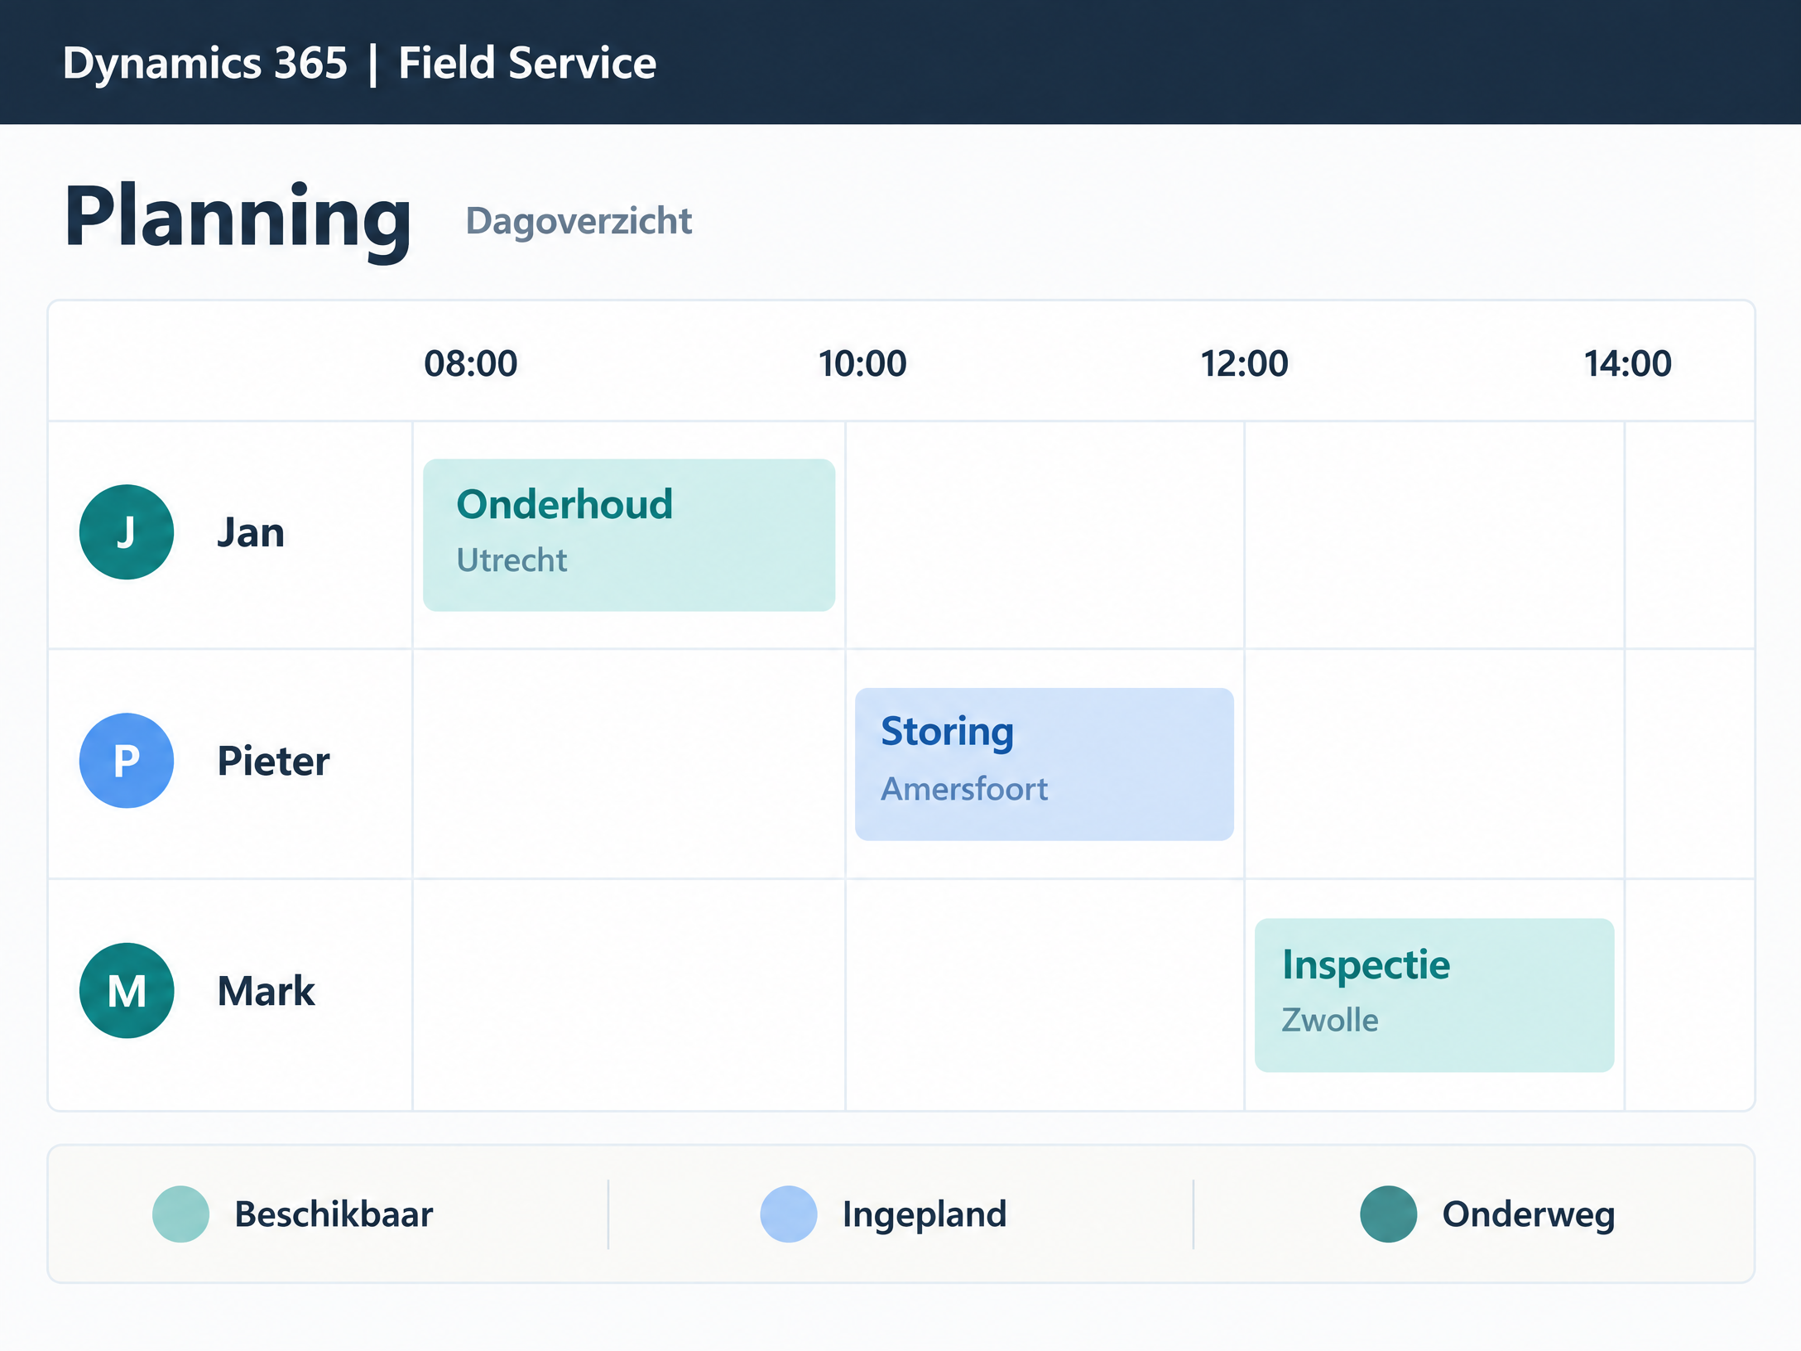Viewport: 1801px width, 1351px height.
Task: Click the Zwolle location text
Action: [1330, 1020]
